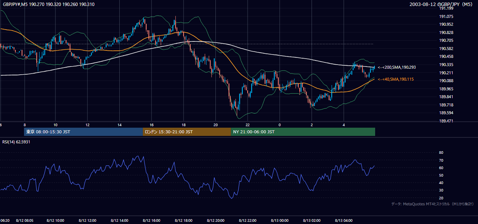Click price axis value 190.705
478x224 pixels.
[x=446, y=40]
